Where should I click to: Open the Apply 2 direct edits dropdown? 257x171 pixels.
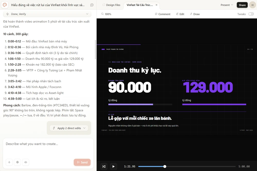tap(69, 128)
